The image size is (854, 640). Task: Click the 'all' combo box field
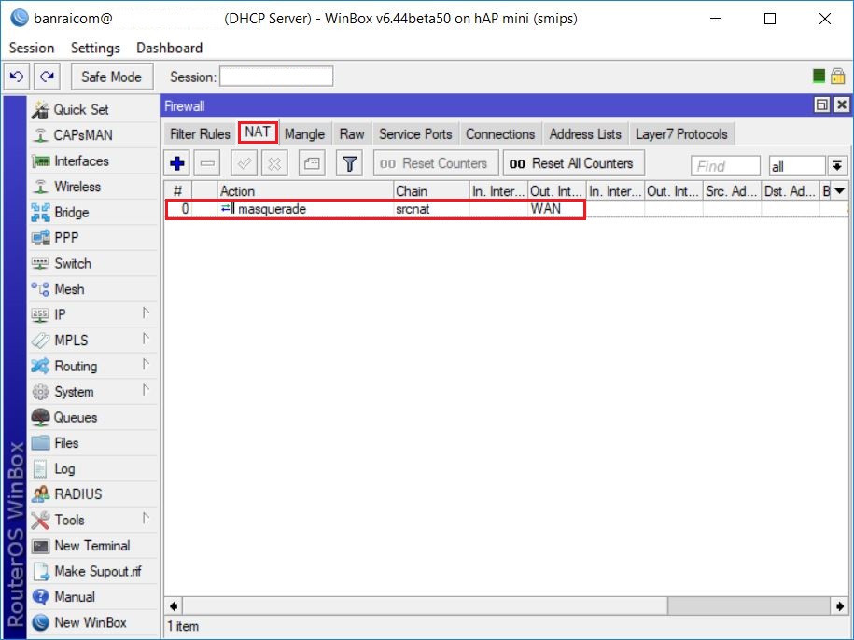[x=797, y=166]
